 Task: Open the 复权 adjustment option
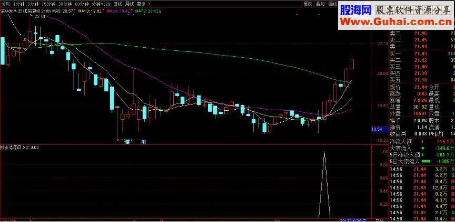tap(308, 4)
